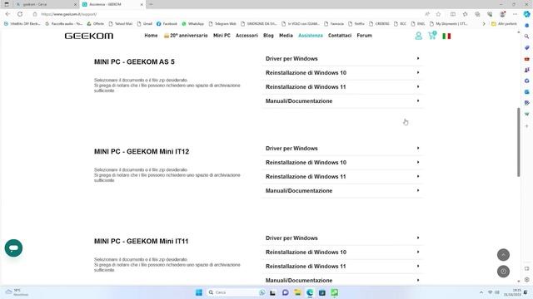Image resolution: width=533 pixels, height=299 pixels.
Task: Show hidden system tray icons
Action: pyautogui.click(x=481, y=292)
